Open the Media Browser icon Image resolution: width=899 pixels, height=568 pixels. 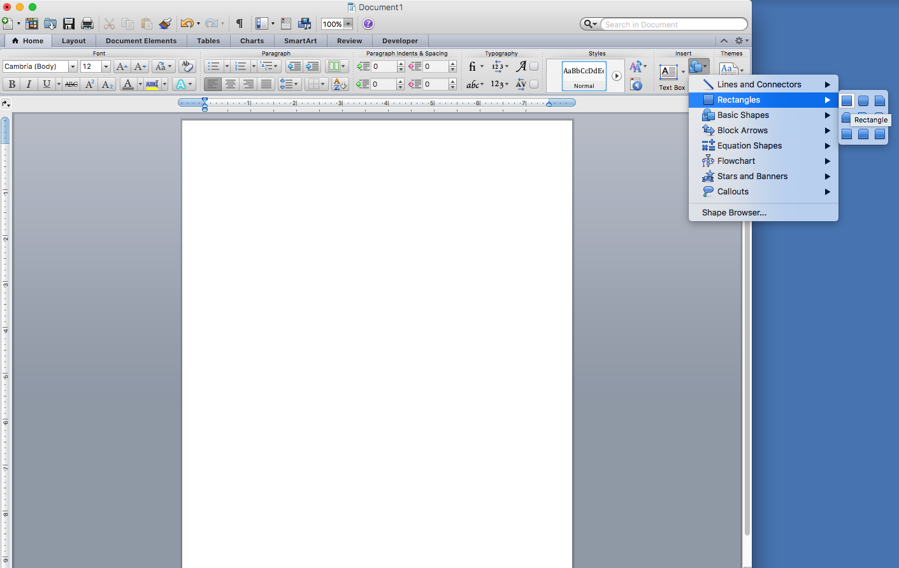click(x=305, y=24)
